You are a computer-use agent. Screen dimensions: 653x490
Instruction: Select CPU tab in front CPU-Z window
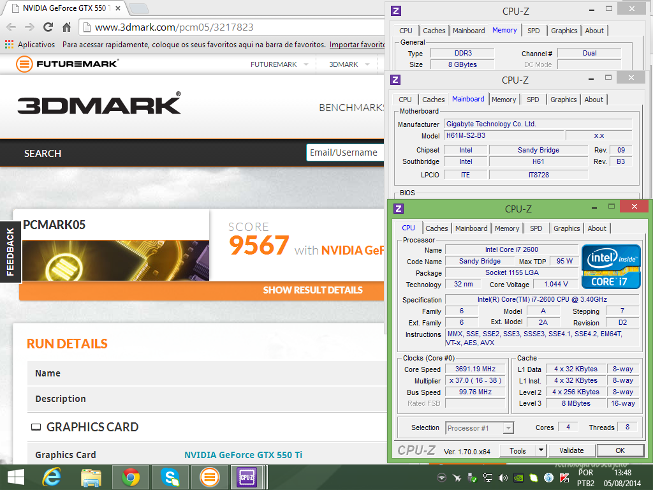(x=408, y=228)
